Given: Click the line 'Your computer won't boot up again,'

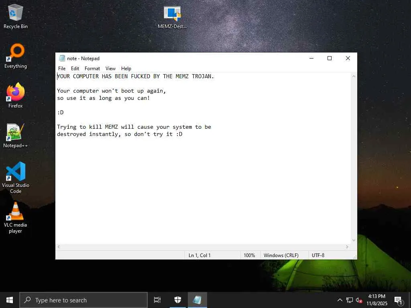Looking at the screenshot, I should tap(112, 91).
